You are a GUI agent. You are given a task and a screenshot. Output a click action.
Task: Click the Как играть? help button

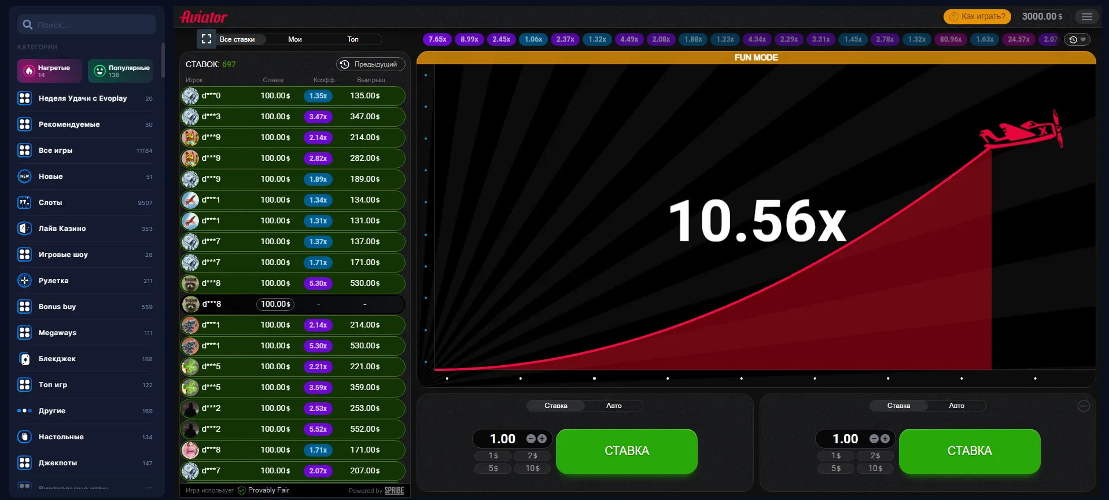click(x=977, y=17)
